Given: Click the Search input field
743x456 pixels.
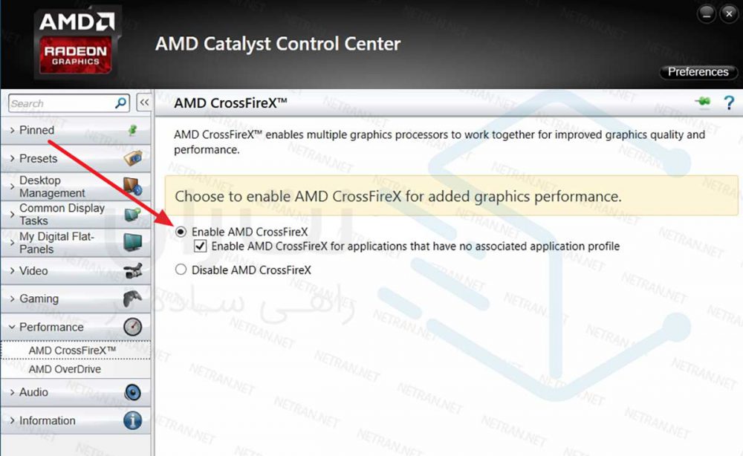Looking at the screenshot, I should [61, 103].
